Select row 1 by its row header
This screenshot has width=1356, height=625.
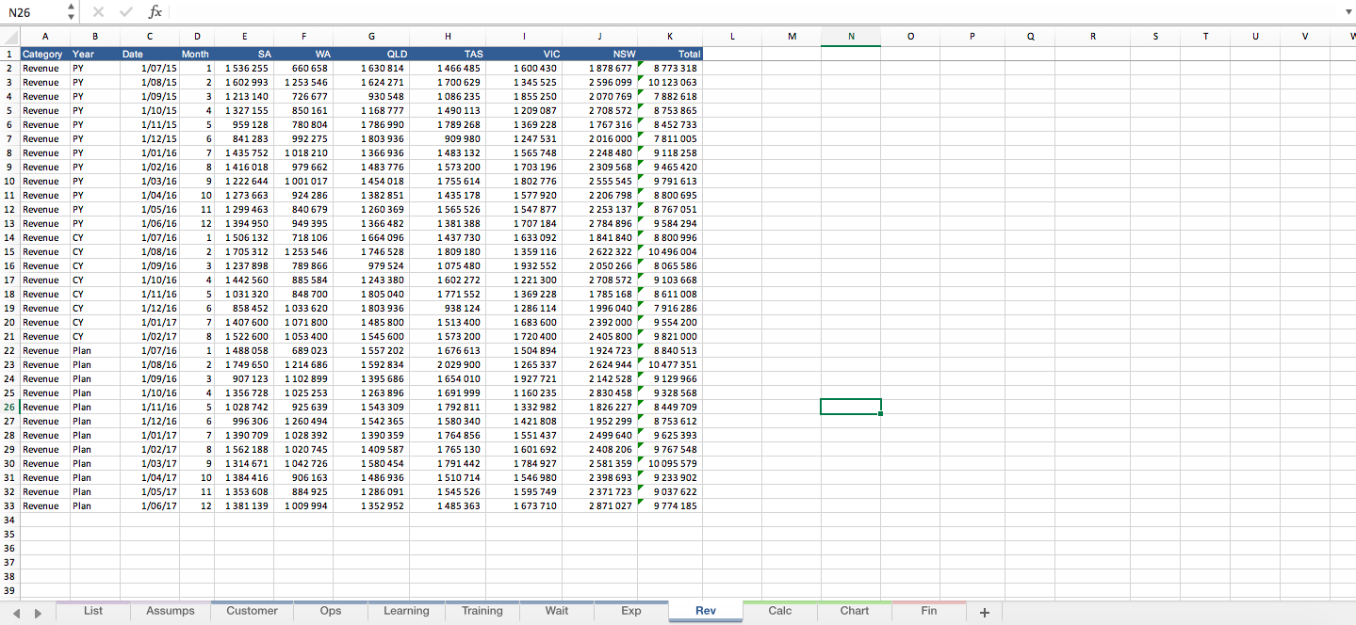point(9,54)
